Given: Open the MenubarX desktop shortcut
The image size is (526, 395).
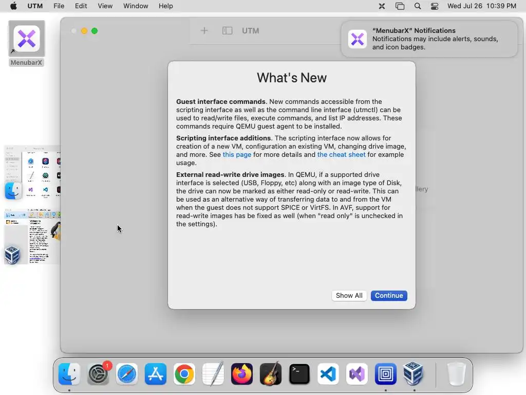Looking at the screenshot, I should pos(27,44).
